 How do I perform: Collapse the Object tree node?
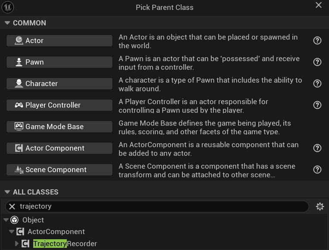[x=6, y=220]
